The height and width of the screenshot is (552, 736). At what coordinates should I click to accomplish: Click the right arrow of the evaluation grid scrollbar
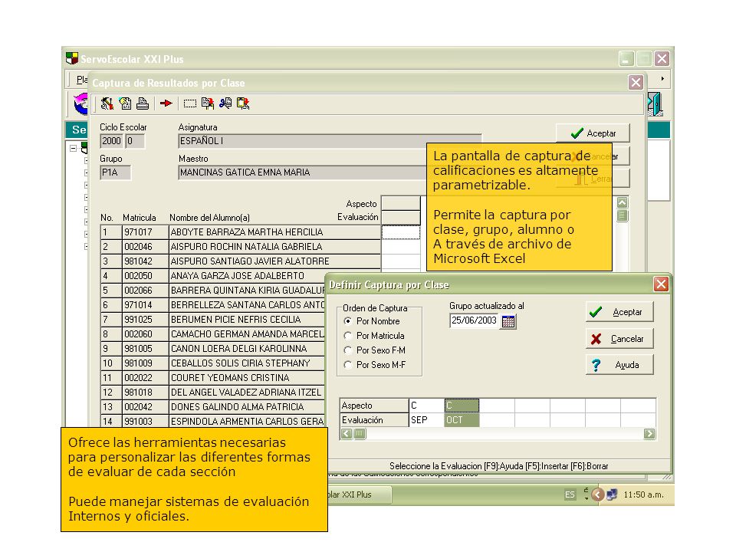tap(649, 434)
